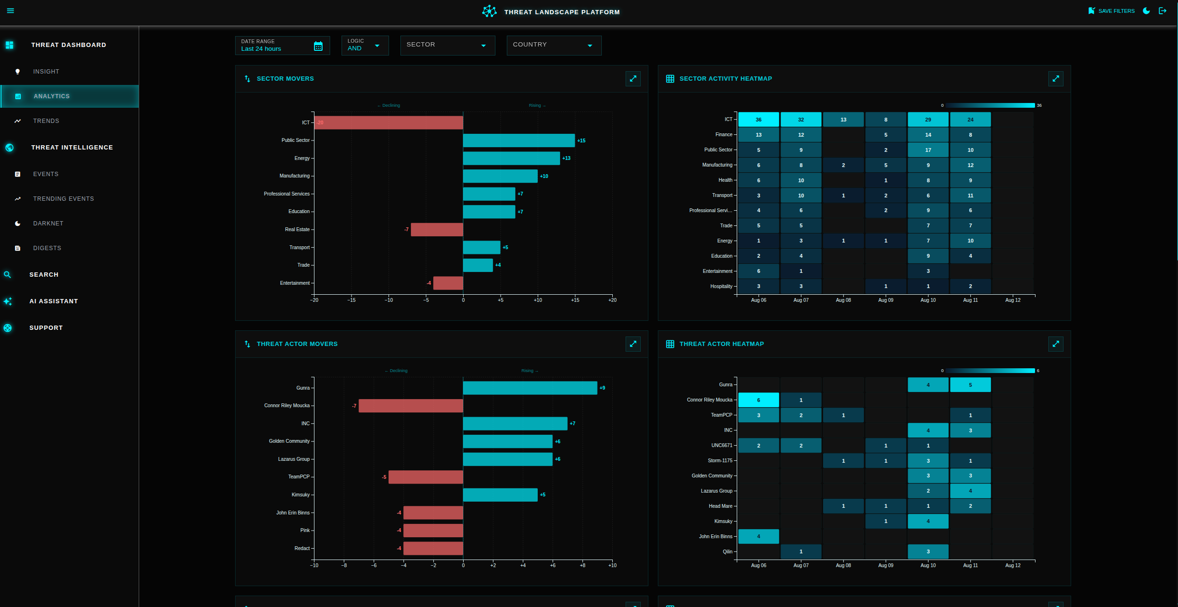1178x607 pixels.
Task: Open the Date Range field
Action: coord(283,46)
